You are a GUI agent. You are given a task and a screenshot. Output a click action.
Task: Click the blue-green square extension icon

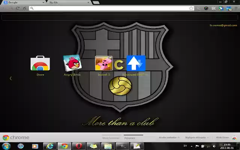tap(221, 8)
